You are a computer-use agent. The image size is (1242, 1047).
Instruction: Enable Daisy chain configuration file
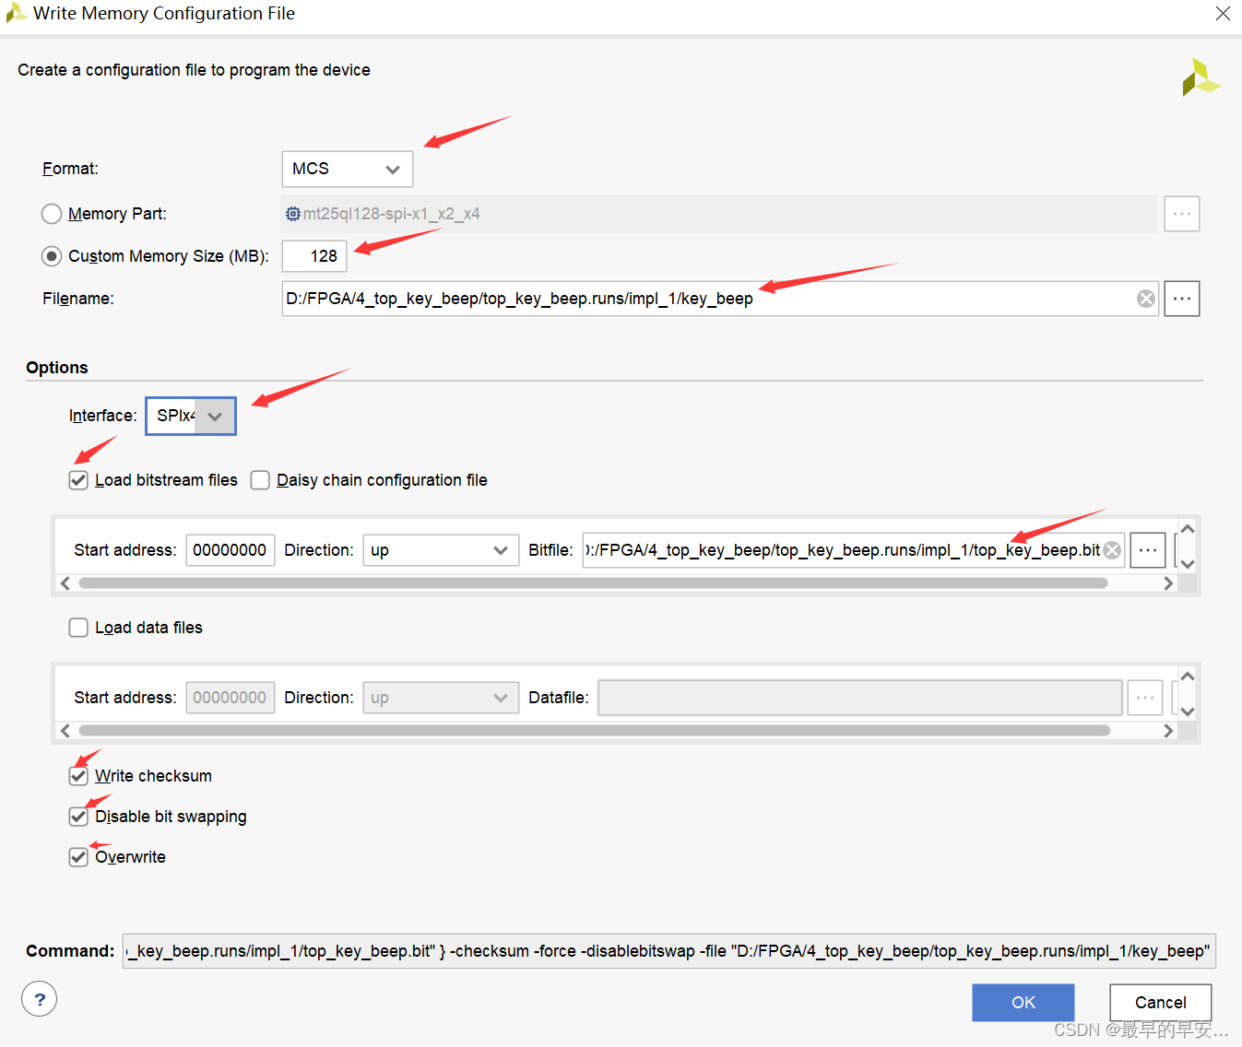[x=261, y=480]
